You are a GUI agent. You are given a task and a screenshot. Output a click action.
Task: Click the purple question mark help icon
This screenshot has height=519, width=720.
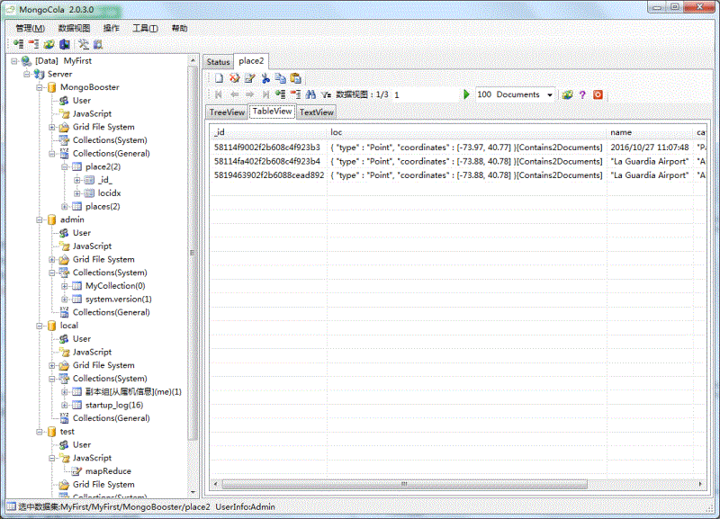pyautogui.click(x=582, y=94)
